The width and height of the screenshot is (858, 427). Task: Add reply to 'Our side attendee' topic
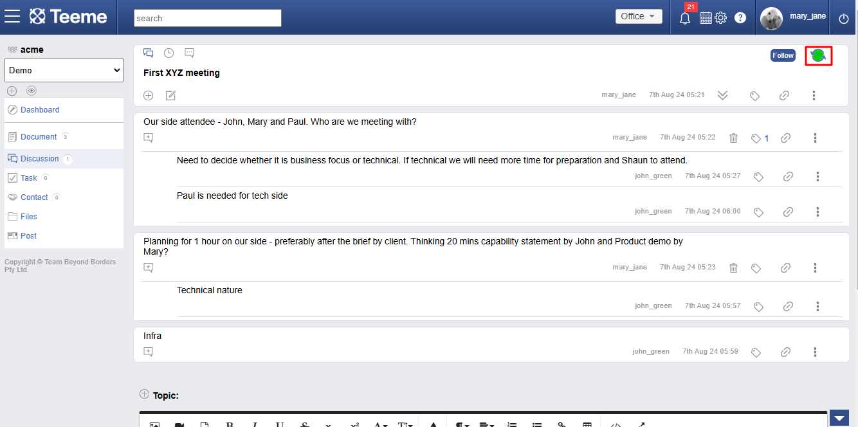[149, 137]
